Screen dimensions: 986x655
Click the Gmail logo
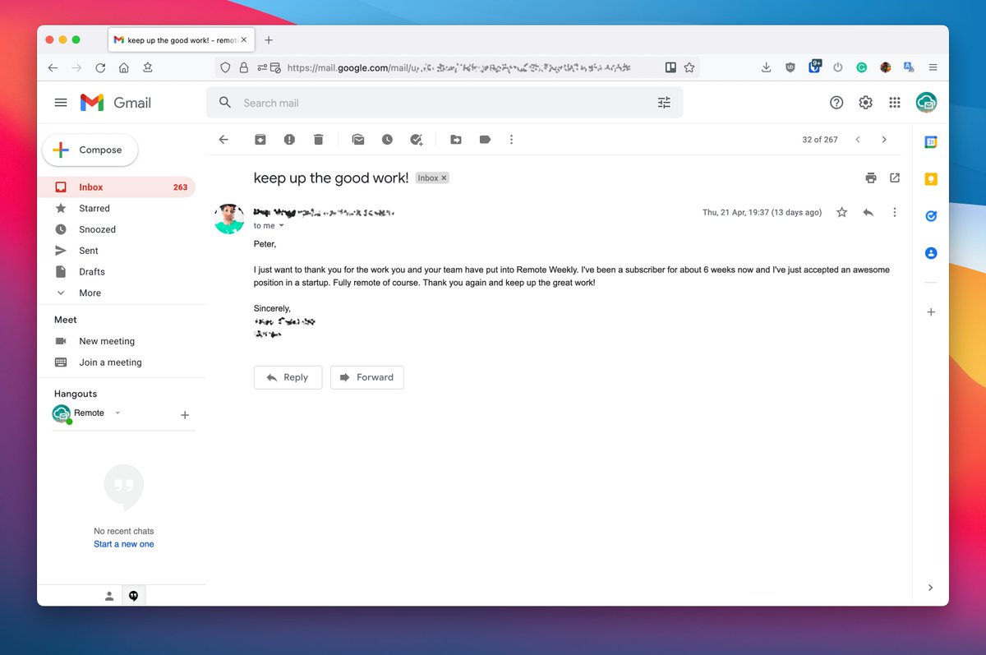coord(116,103)
